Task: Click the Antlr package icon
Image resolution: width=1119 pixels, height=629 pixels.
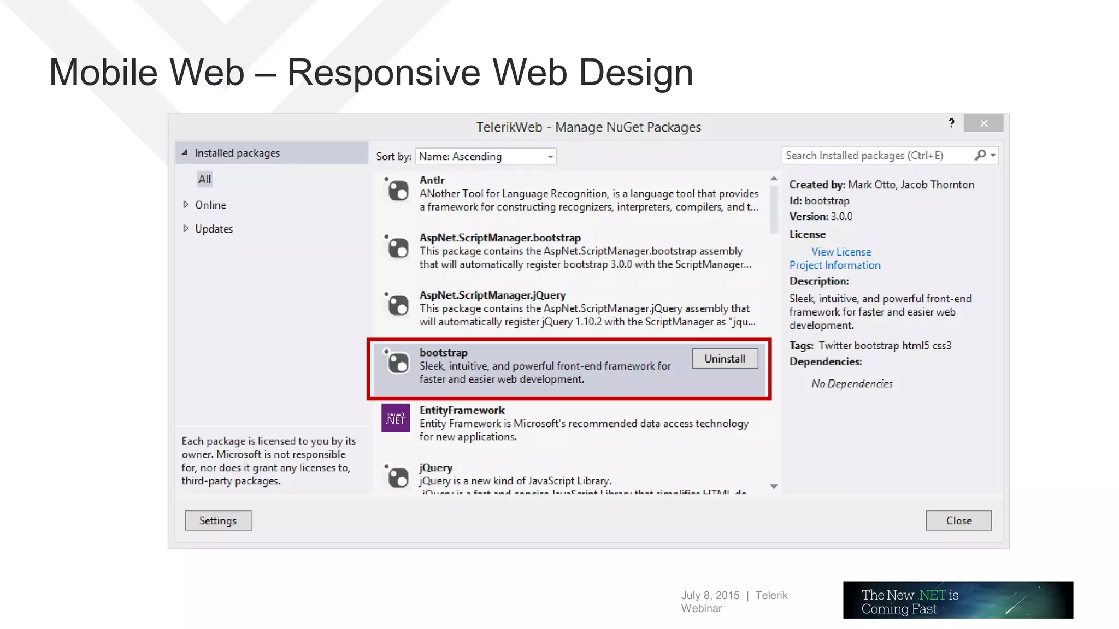Action: [397, 189]
